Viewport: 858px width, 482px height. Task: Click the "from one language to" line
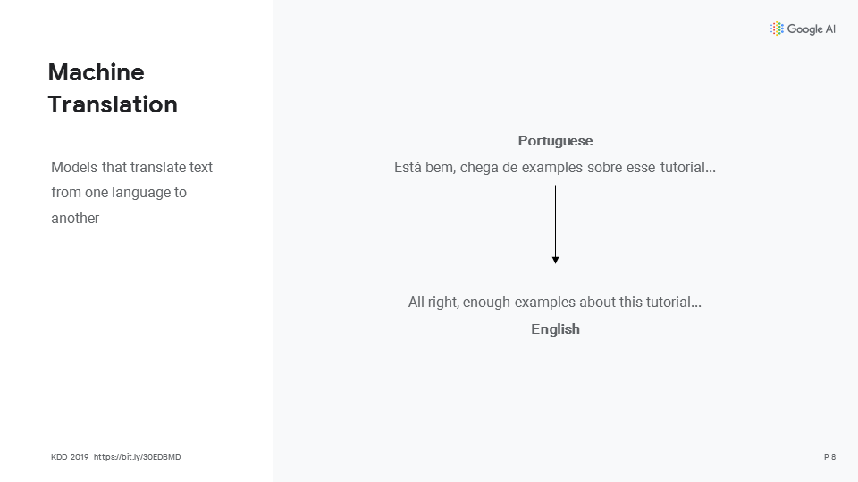(x=119, y=193)
